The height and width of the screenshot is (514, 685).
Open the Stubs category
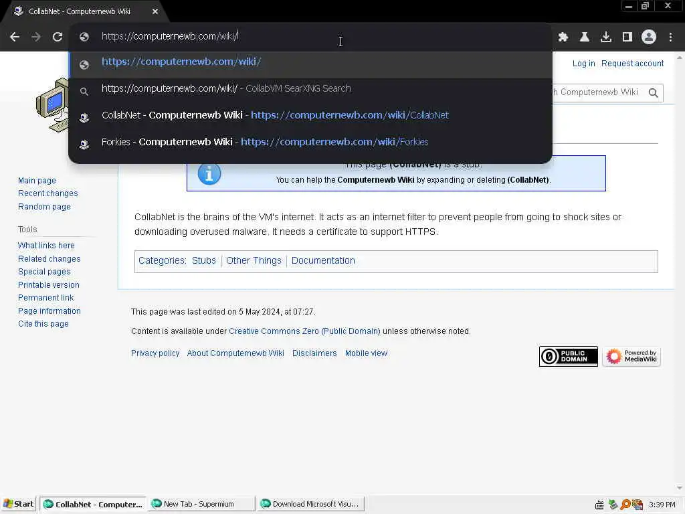203,260
